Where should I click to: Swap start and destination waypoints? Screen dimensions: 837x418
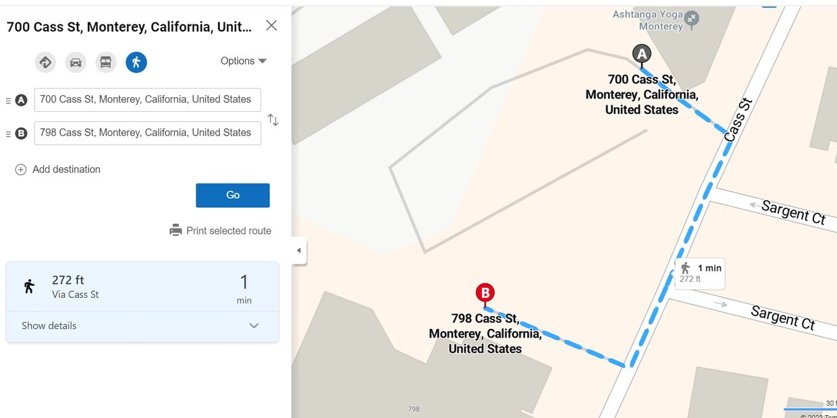pyautogui.click(x=273, y=120)
